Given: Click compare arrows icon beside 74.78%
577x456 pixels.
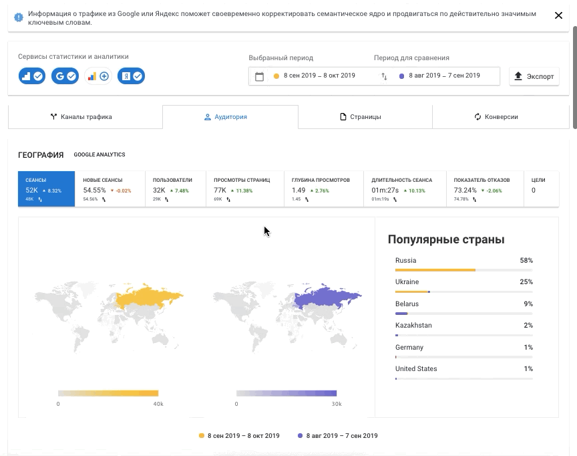Looking at the screenshot, I should coord(474,199).
